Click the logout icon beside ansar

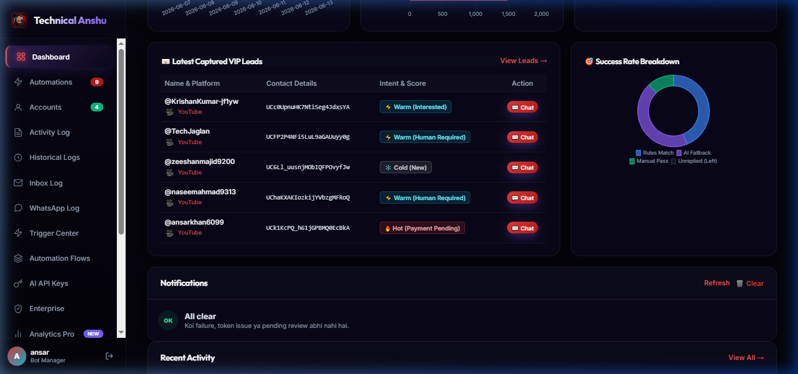click(109, 356)
